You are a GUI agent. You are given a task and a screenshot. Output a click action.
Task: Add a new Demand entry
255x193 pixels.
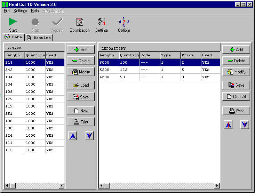(81, 50)
